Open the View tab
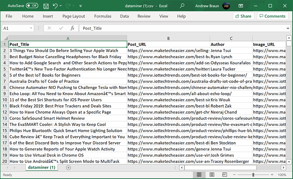The width and height of the screenshot is (293, 179). tap(164, 16)
